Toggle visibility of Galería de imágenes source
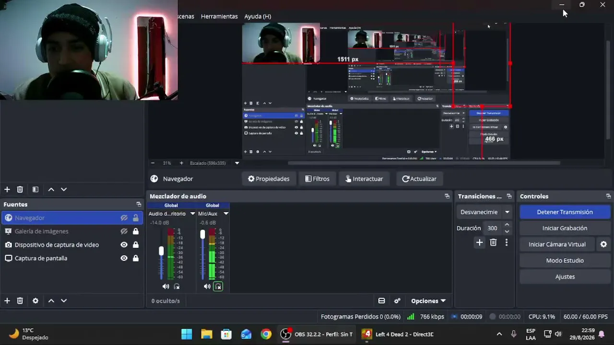The width and height of the screenshot is (614, 345). [124, 231]
